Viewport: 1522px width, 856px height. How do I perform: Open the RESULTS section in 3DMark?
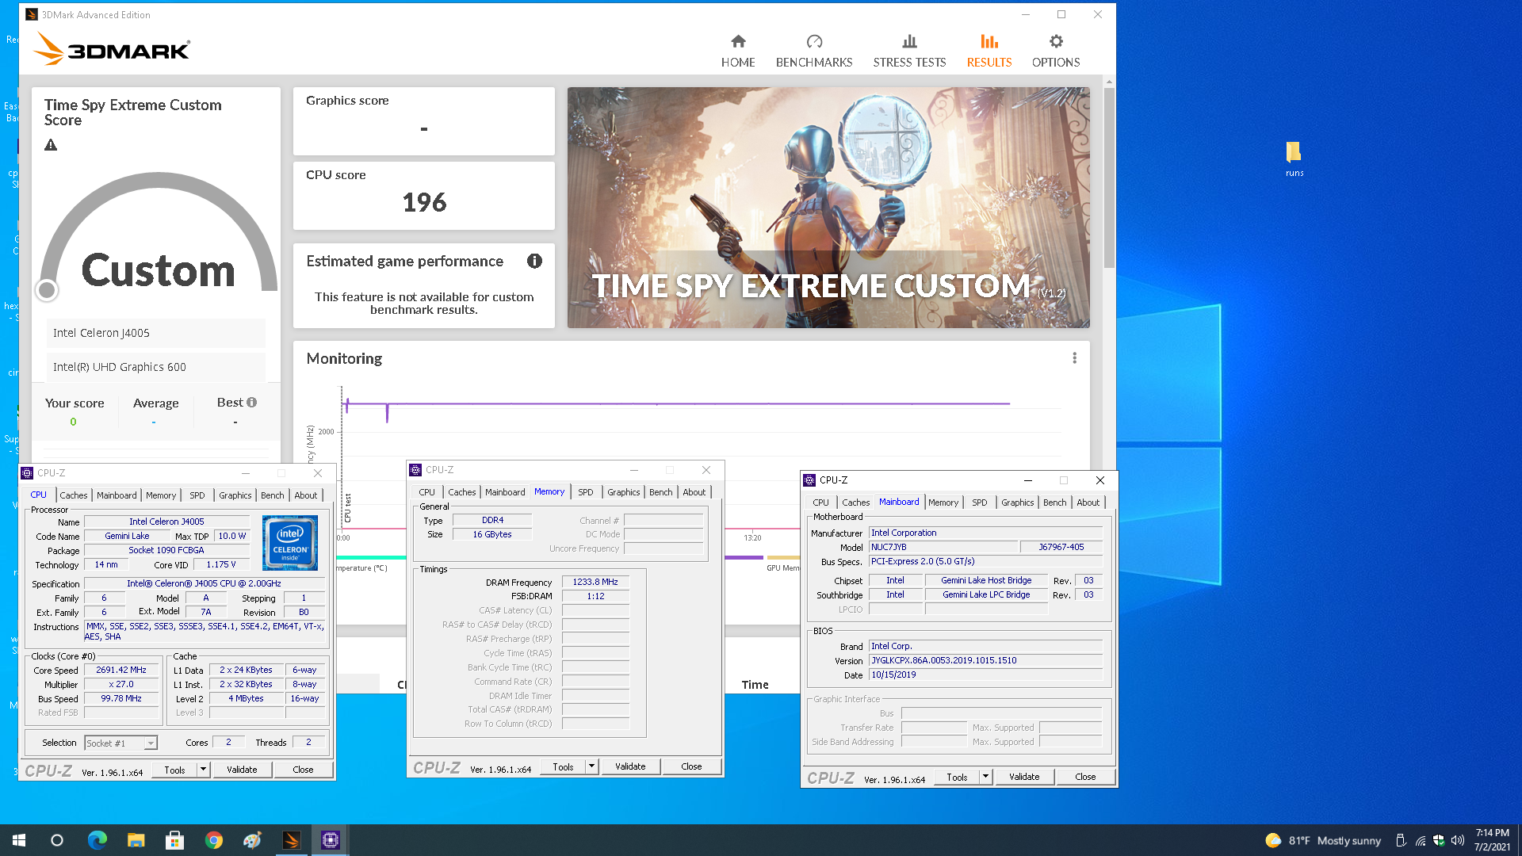coord(989,51)
